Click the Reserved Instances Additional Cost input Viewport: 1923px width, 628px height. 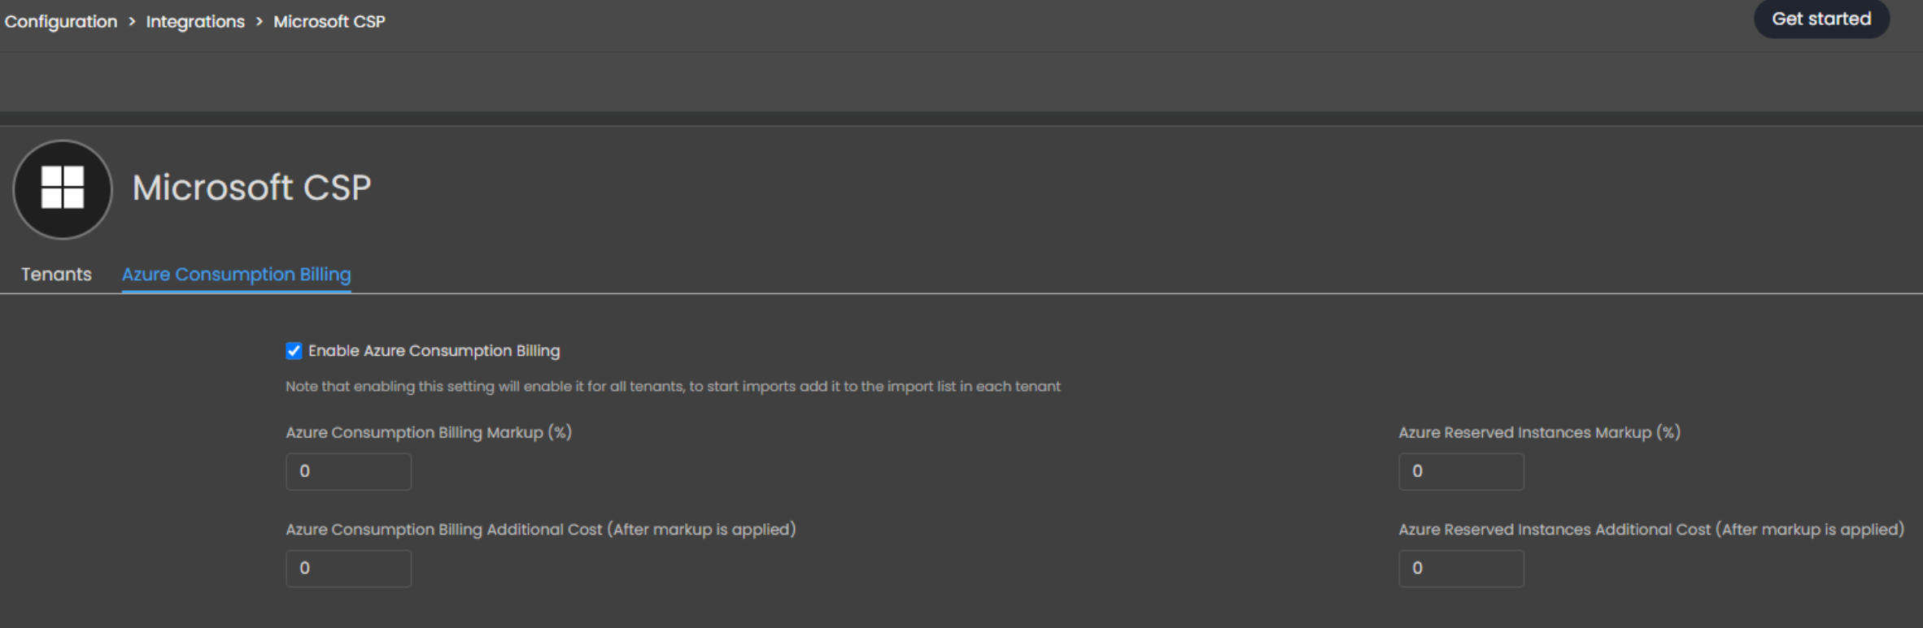pyautogui.click(x=1460, y=568)
